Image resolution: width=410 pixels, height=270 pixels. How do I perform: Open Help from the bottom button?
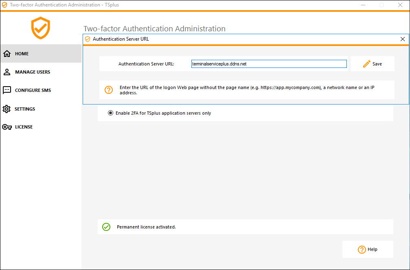[368, 249]
